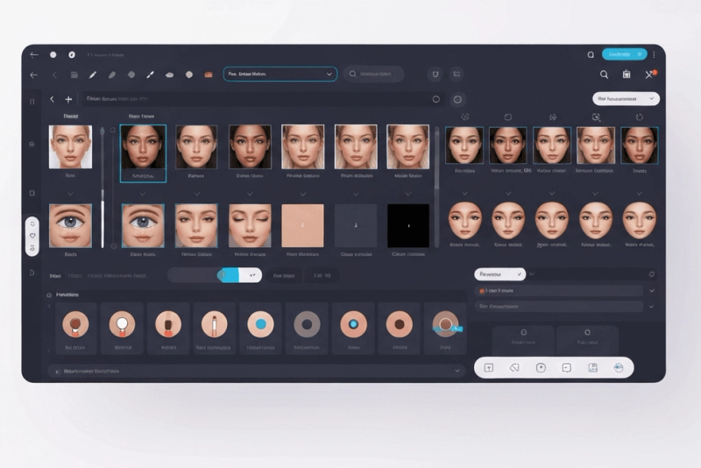
Task: Expand the chevron above the black swatch
Action: [408, 194]
